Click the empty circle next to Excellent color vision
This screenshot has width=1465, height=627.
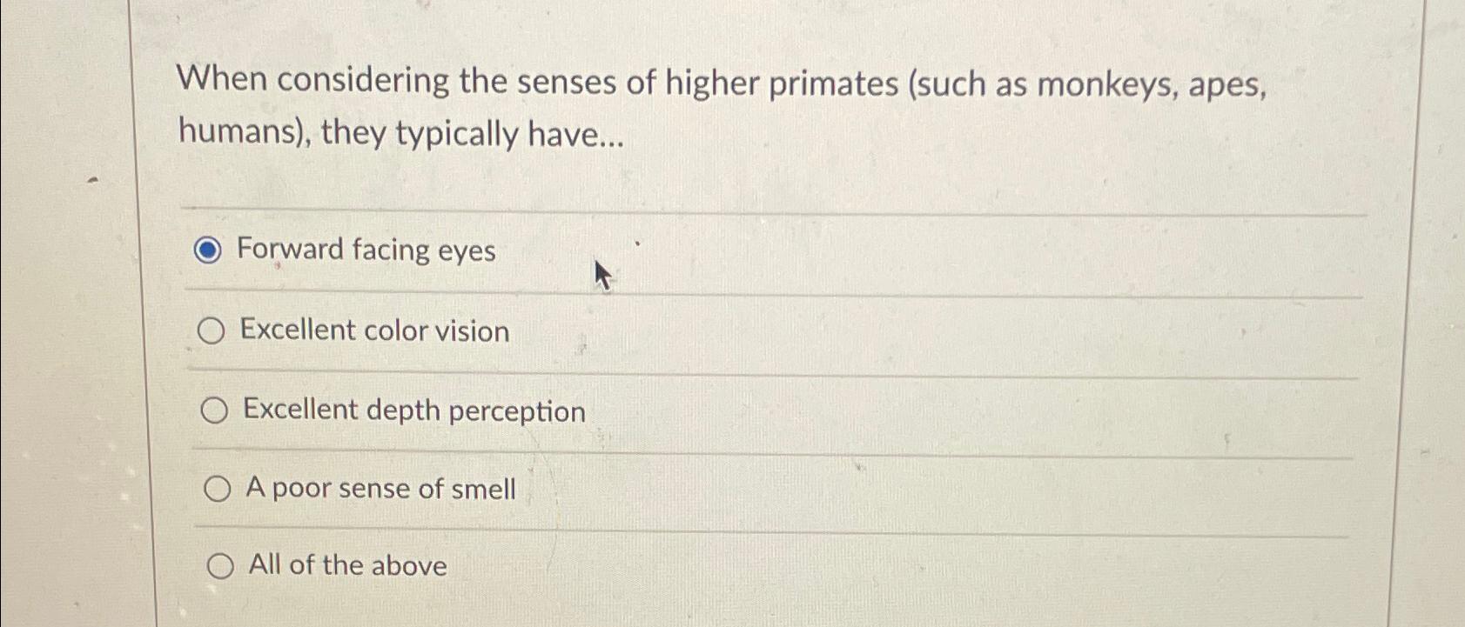(214, 331)
